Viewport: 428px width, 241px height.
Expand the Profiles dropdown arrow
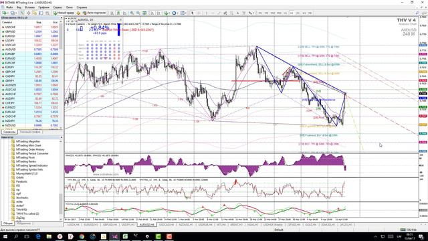(x=16, y=13)
